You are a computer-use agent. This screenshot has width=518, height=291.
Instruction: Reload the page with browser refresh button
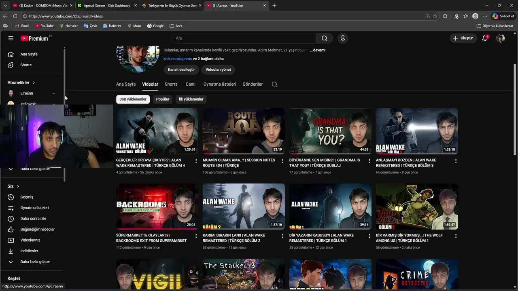(x=15, y=16)
